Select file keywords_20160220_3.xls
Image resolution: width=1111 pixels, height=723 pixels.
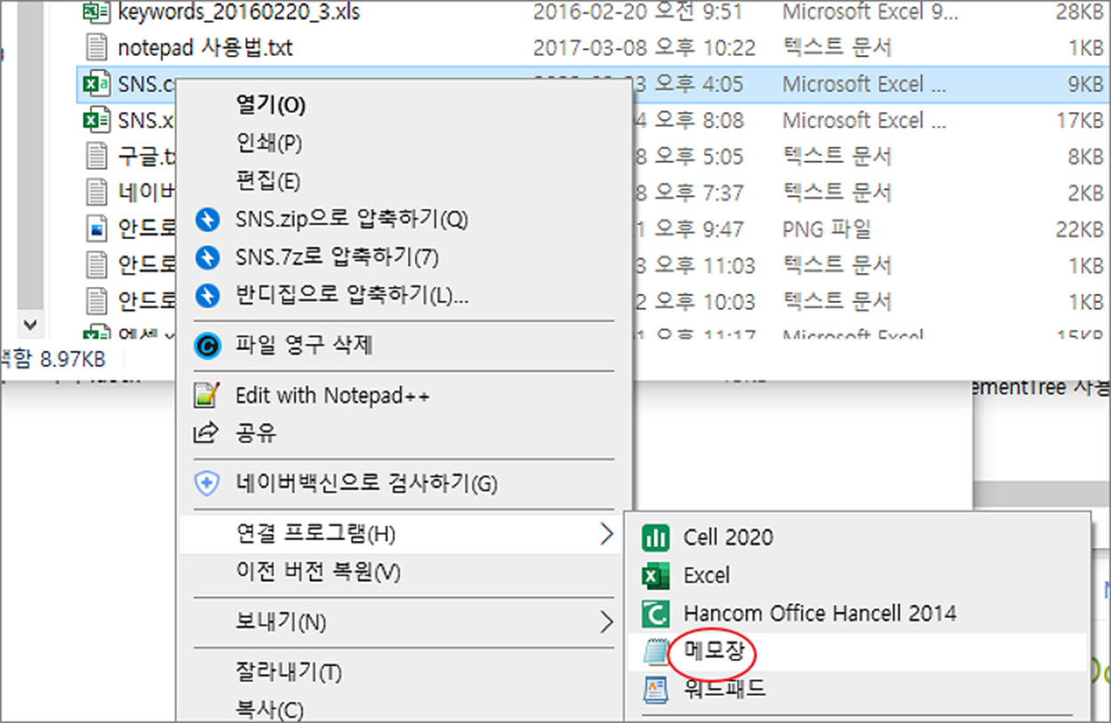coord(238,12)
